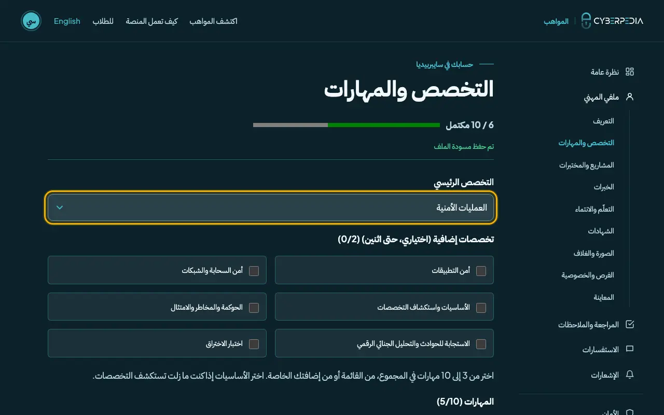The height and width of the screenshot is (415, 664).
Task: Check the أمن التطبيقات checkbox
Action: pos(481,271)
